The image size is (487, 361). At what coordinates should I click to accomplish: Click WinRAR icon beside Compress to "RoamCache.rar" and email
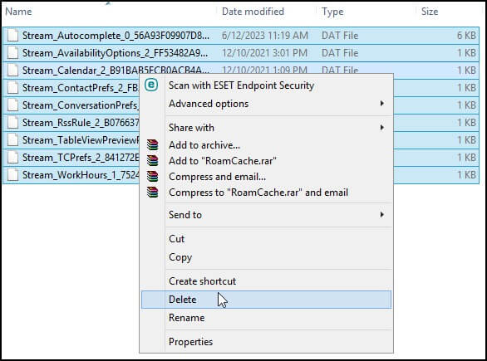point(152,193)
